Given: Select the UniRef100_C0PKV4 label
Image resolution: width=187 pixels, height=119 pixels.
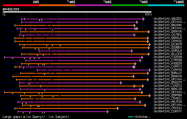Looking at the screenshot, I should point(168,70).
